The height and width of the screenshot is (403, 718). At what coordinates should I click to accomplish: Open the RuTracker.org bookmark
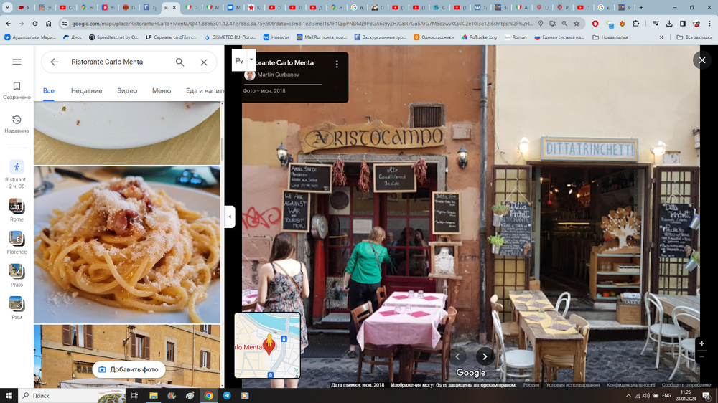(479, 37)
